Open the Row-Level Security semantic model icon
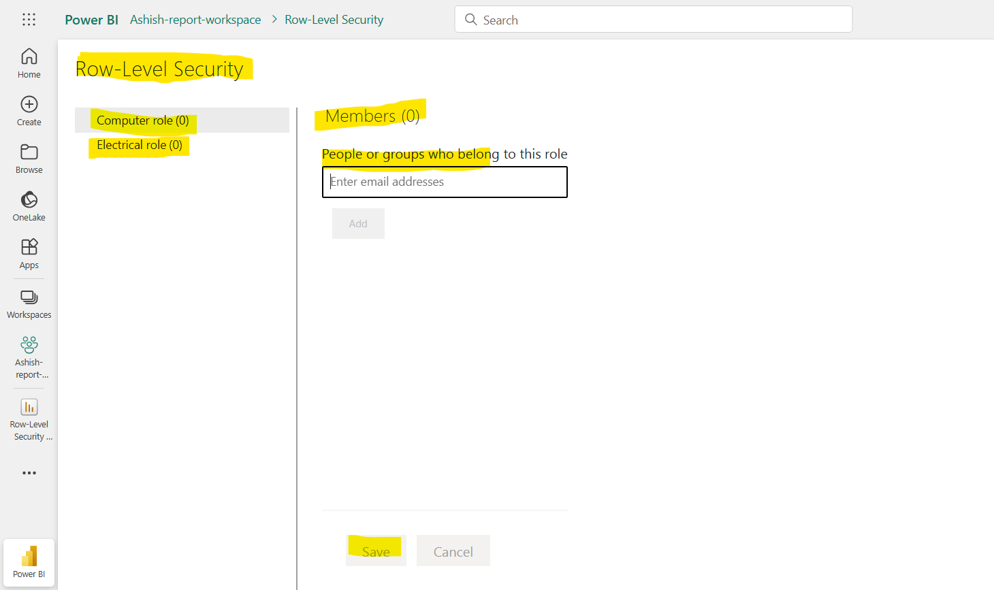 (29, 406)
